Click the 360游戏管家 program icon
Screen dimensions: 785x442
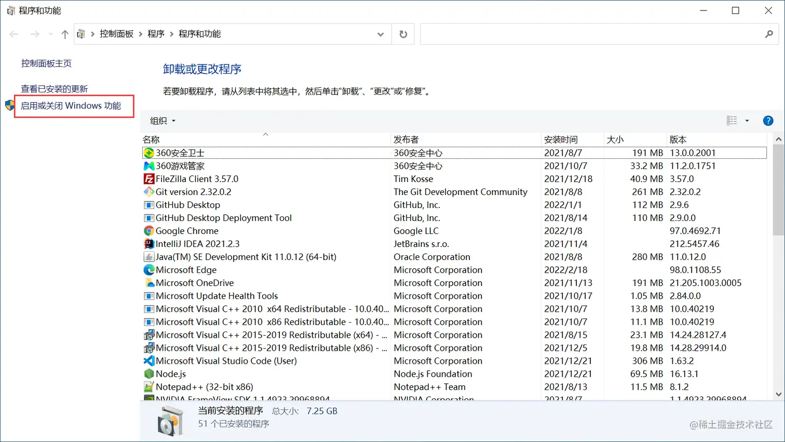coord(149,166)
